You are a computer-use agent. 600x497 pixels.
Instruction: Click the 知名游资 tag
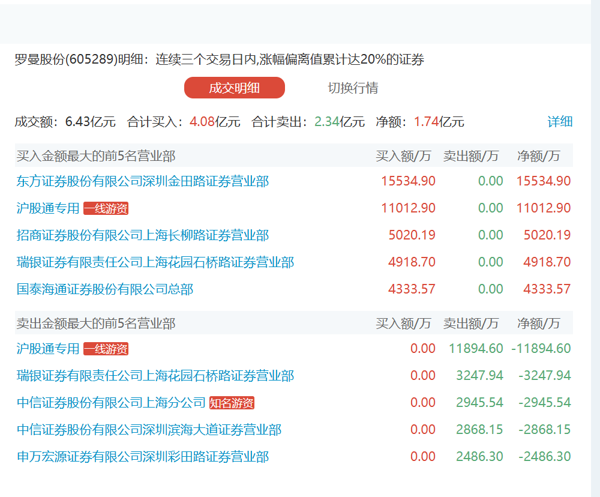[232, 403]
